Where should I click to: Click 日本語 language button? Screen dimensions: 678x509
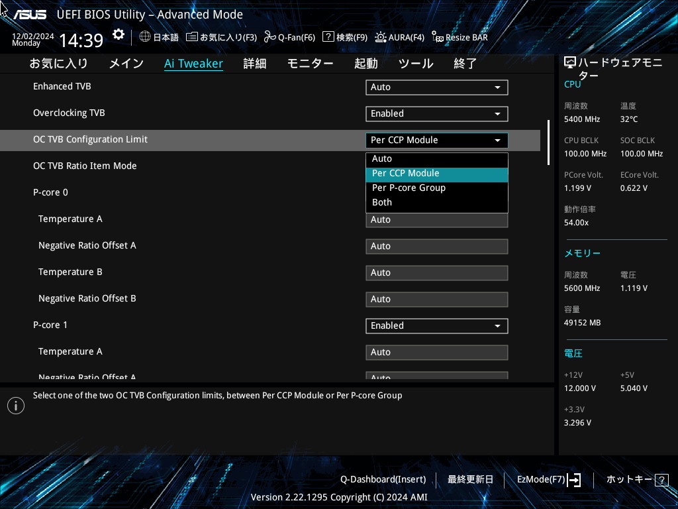click(159, 37)
